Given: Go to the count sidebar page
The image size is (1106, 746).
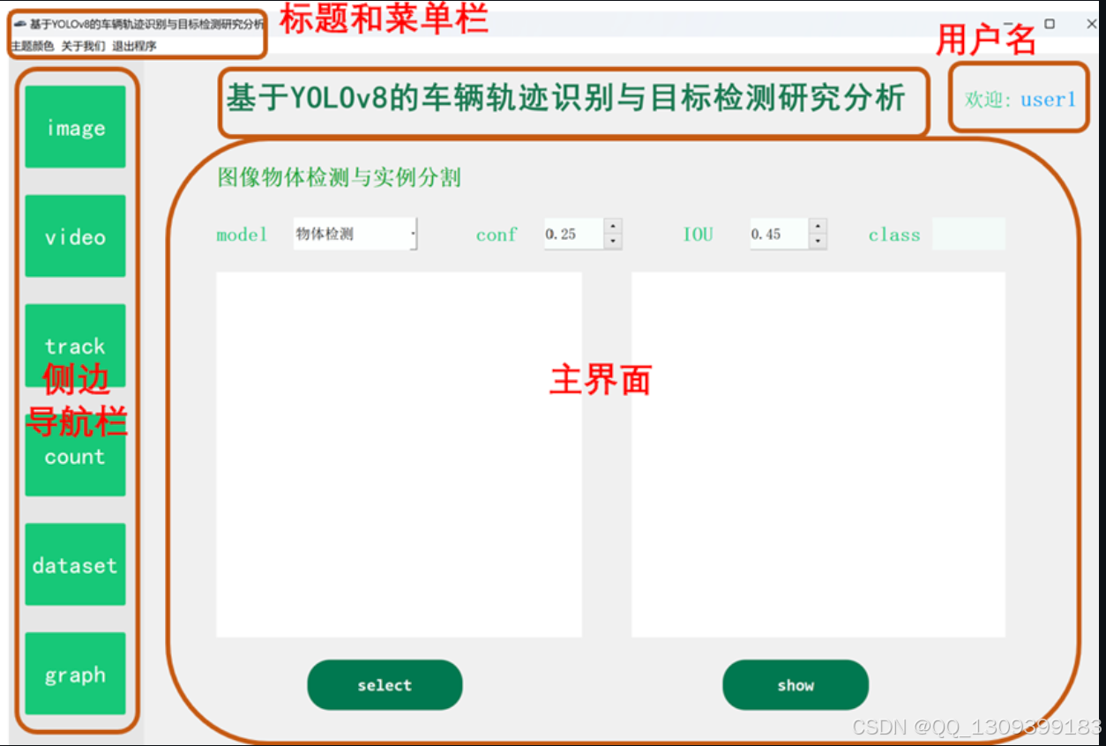Looking at the screenshot, I should click(x=75, y=455).
